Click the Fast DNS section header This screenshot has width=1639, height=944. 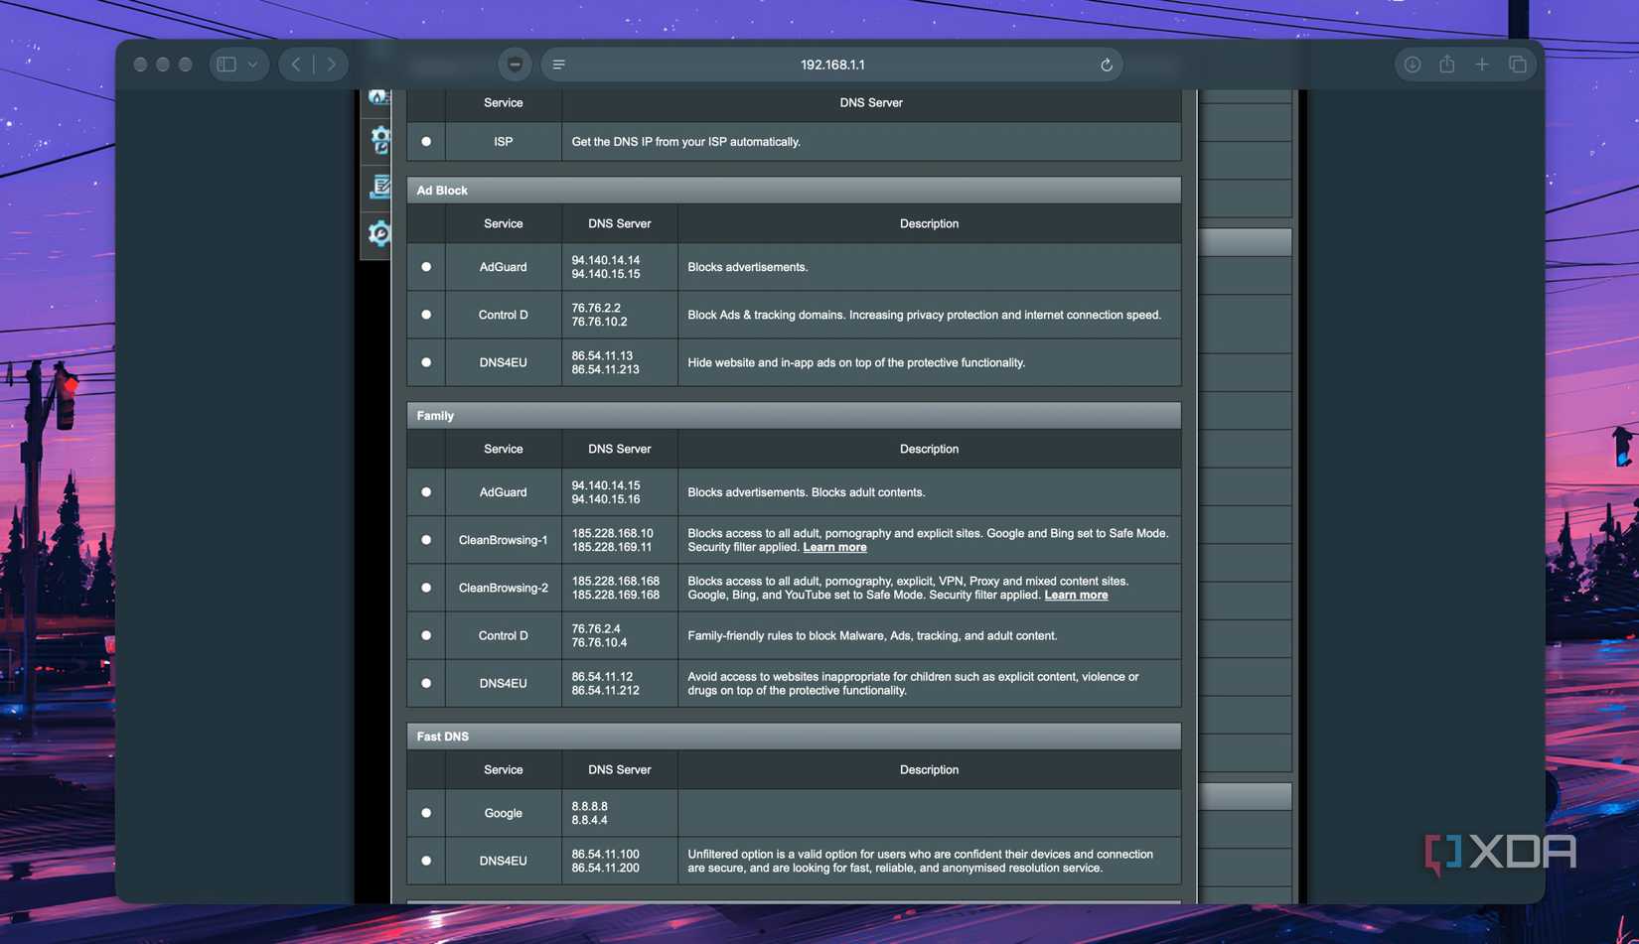click(x=794, y=736)
